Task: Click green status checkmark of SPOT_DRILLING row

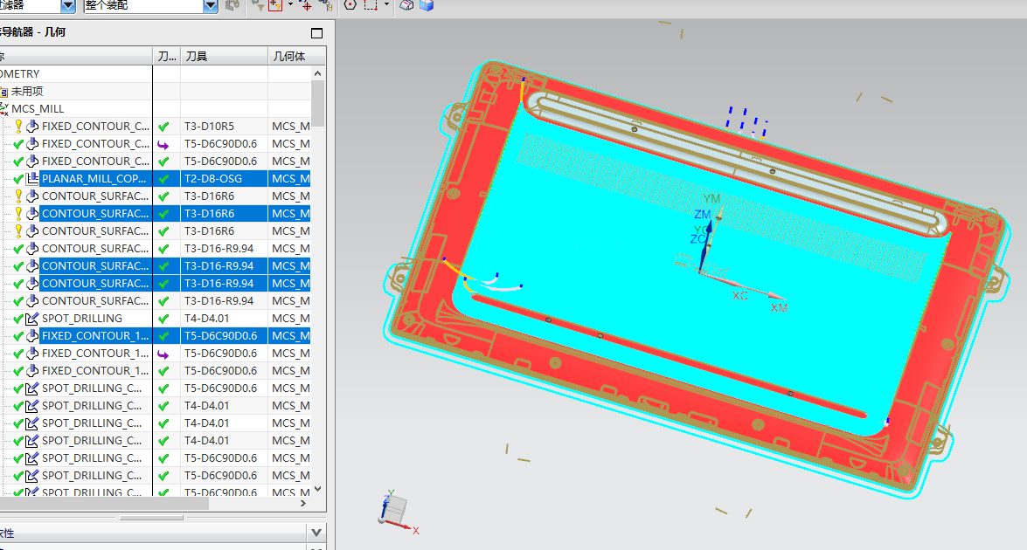Action: [18, 319]
